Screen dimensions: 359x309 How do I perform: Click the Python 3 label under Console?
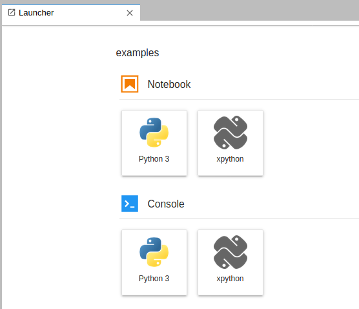(x=154, y=279)
